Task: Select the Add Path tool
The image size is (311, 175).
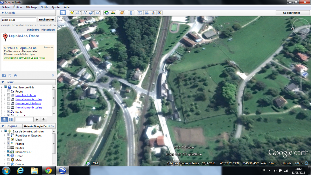Action: coord(85,13)
